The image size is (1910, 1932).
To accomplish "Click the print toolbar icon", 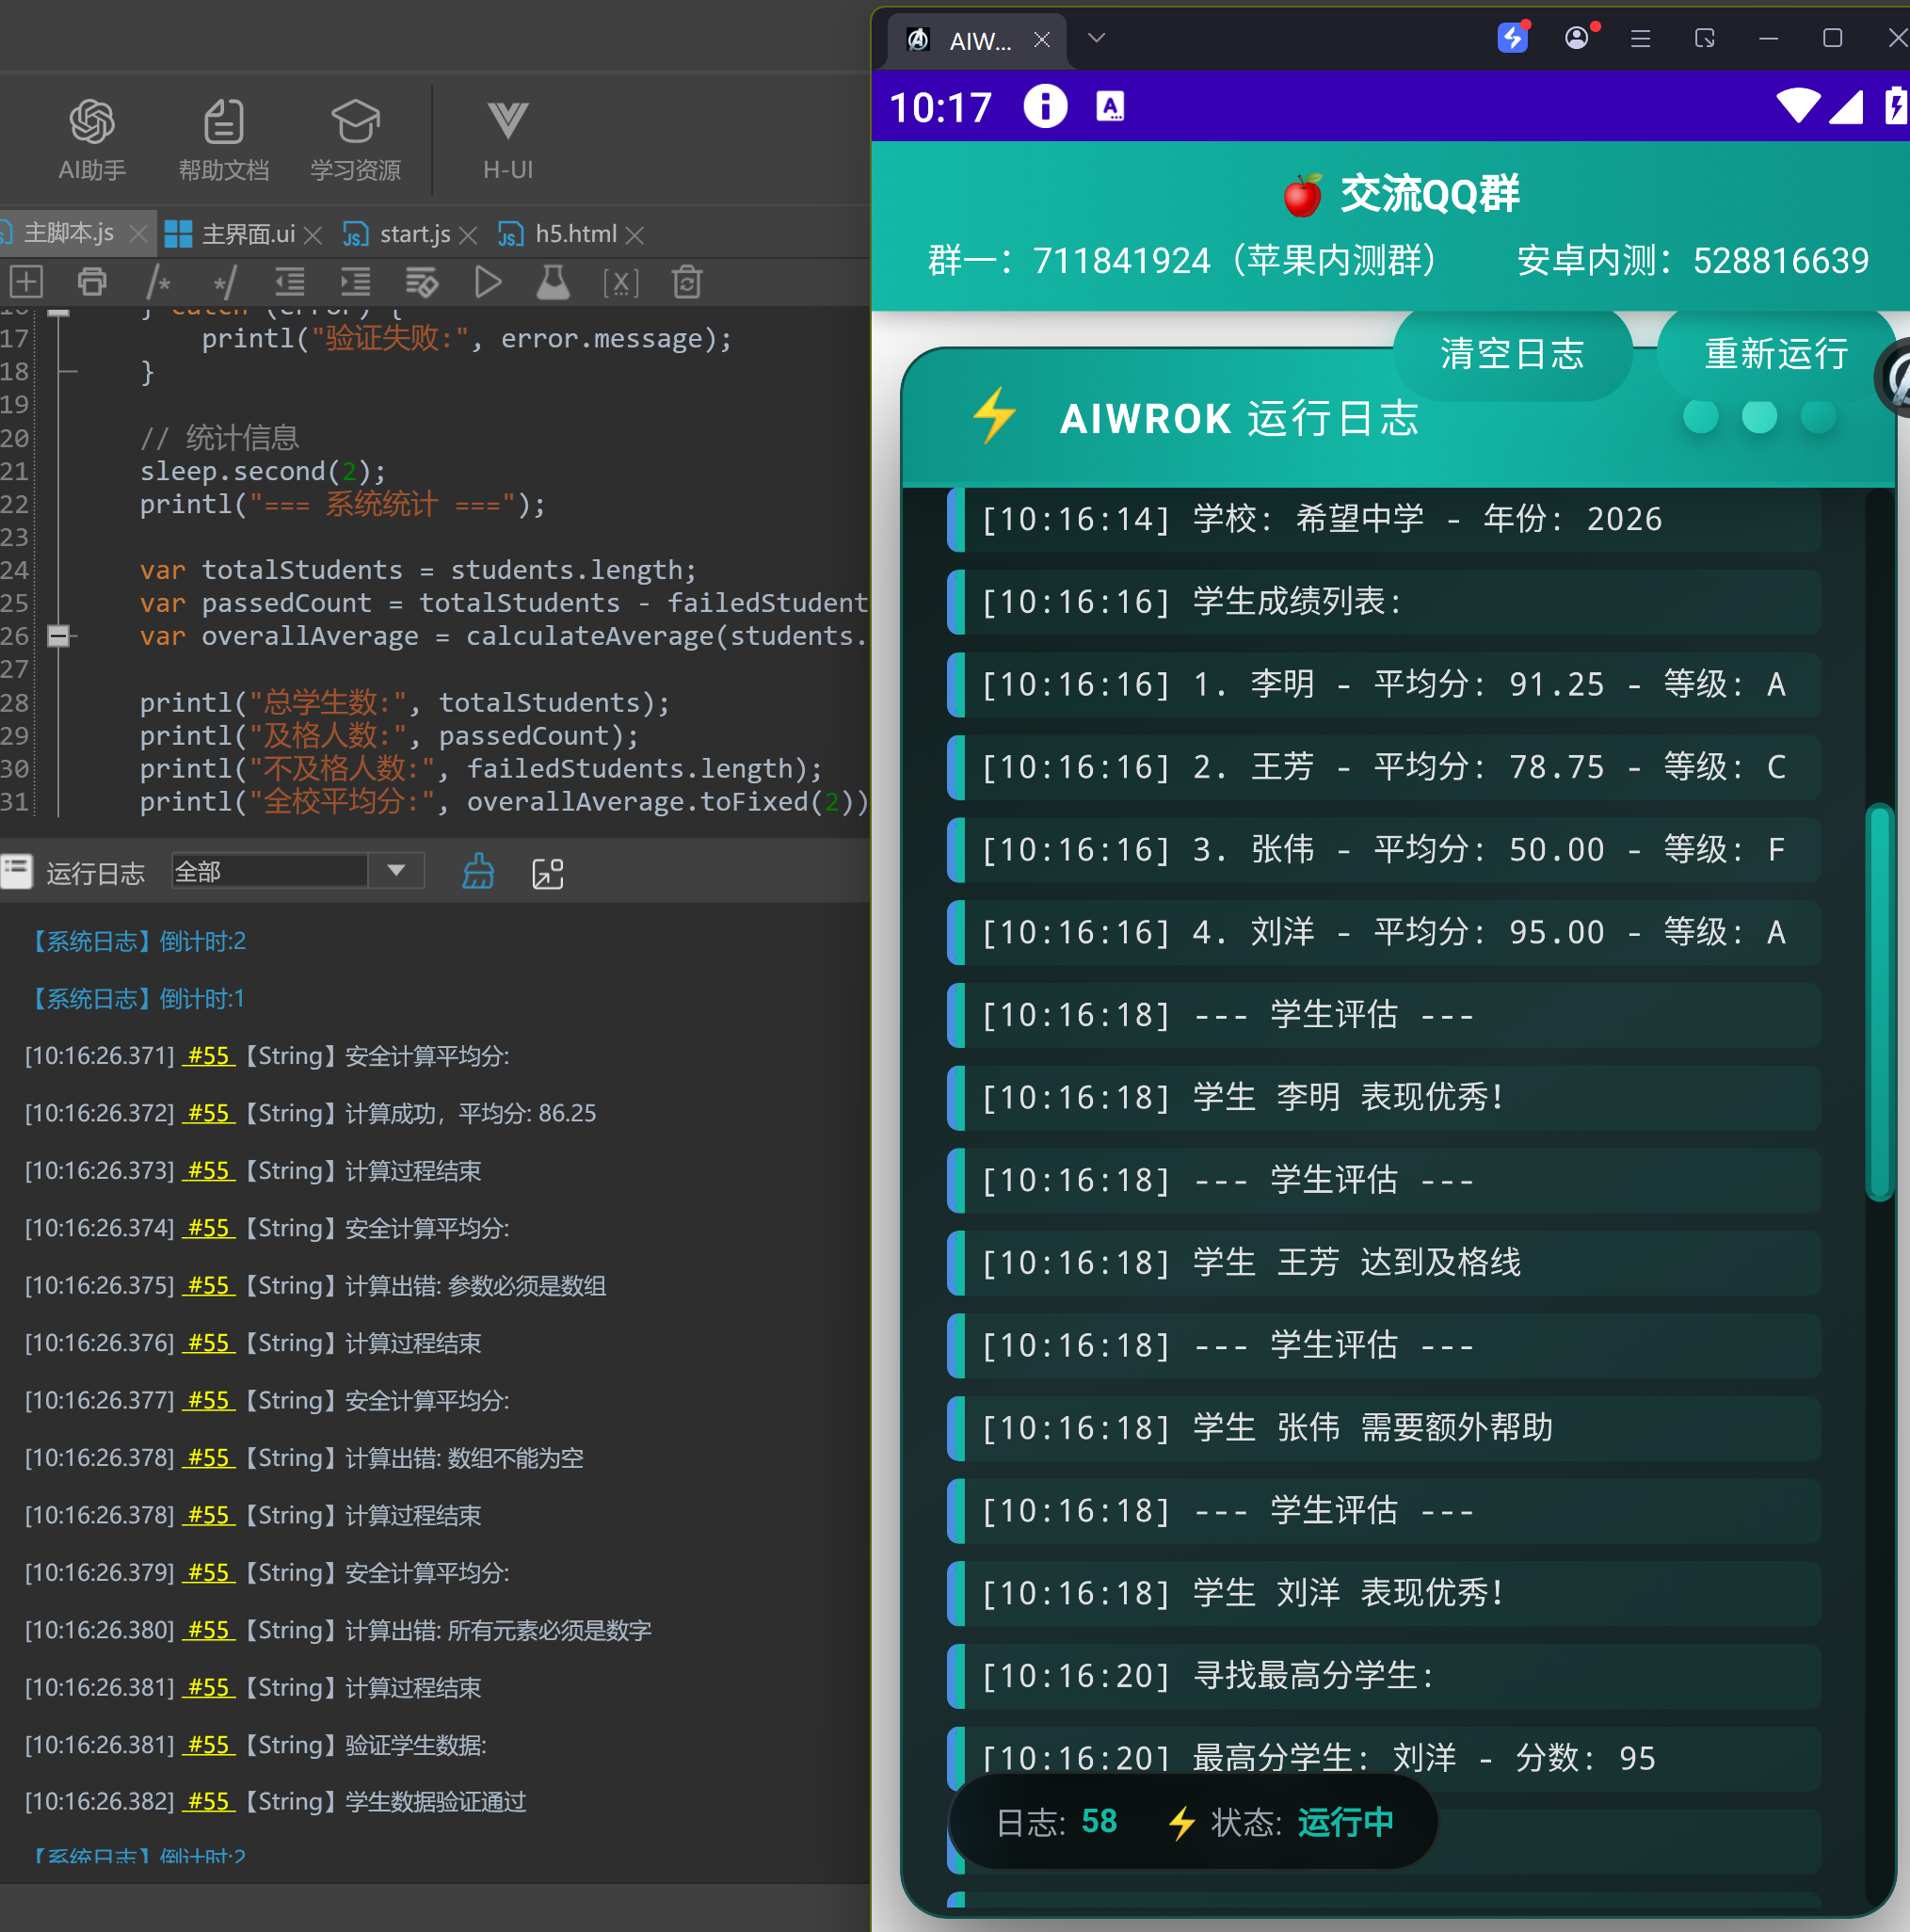I will [92, 282].
